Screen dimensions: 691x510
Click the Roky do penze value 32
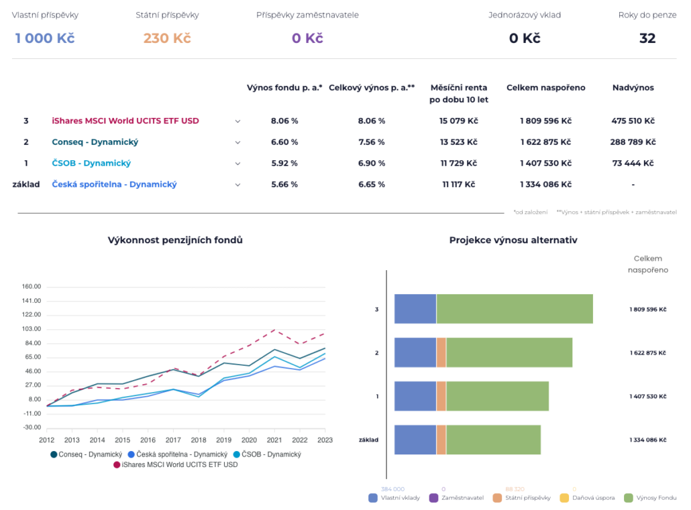pos(647,38)
